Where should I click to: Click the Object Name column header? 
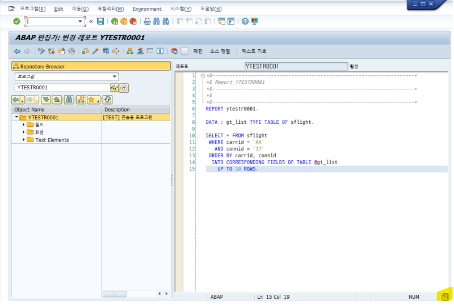pyautogui.click(x=57, y=109)
